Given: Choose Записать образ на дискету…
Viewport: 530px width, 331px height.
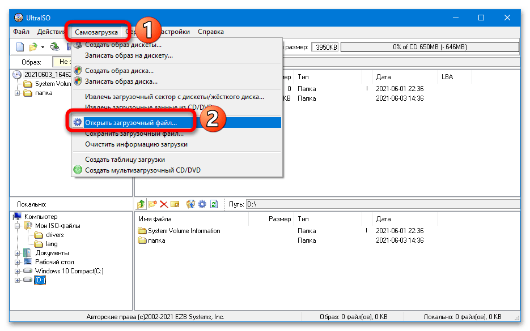Looking at the screenshot, I should tap(177, 55).
